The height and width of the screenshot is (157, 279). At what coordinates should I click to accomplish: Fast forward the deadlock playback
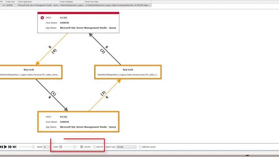click(10, 147)
